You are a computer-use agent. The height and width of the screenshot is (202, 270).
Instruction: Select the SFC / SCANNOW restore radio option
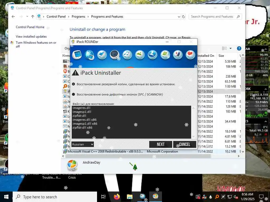(x=74, y=94)
